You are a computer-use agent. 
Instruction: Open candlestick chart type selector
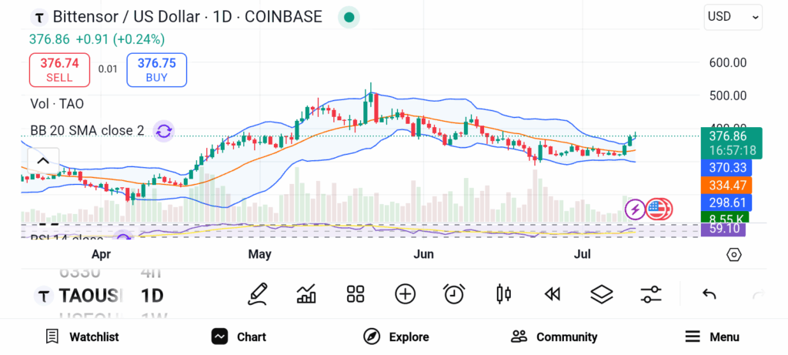pyautogui.click(x=503, y=294)
